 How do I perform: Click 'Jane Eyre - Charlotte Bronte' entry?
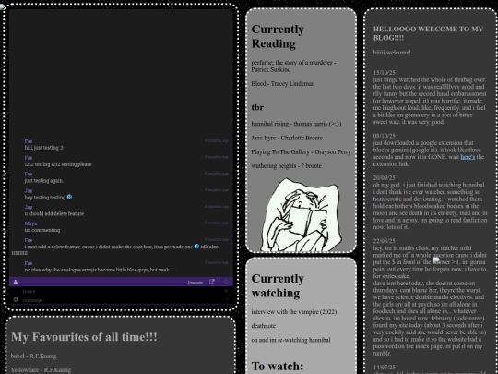pyautogui.click(x=287, y=138)
